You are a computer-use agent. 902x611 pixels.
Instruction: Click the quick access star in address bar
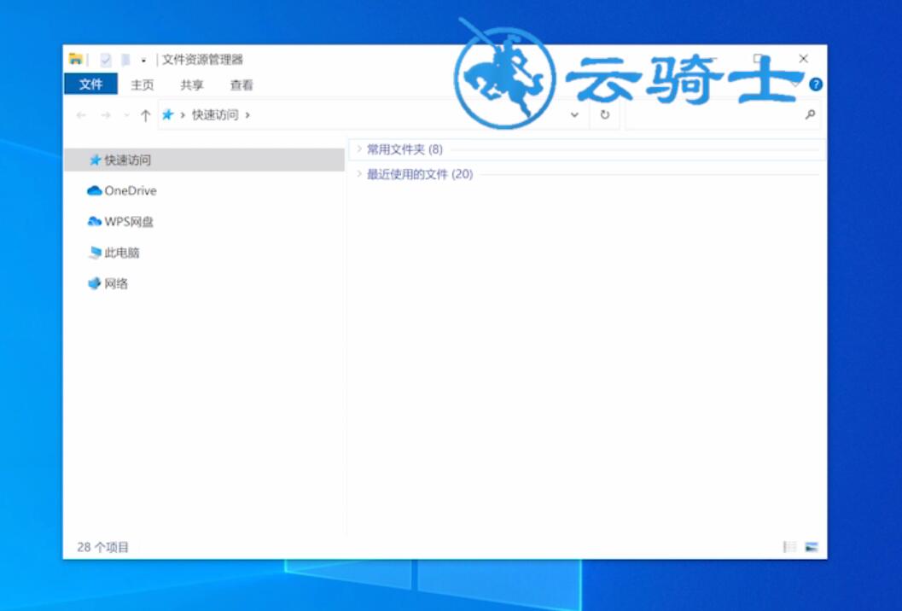(x=167, y=114)
